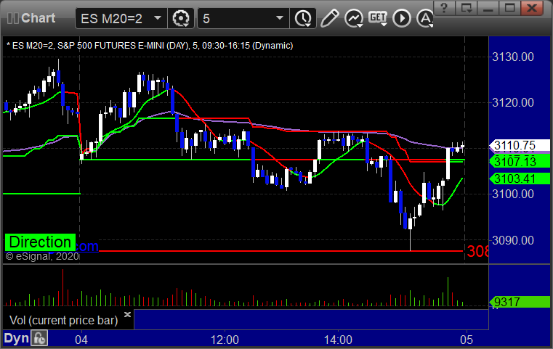Close the chart window

tap(532, 7)
